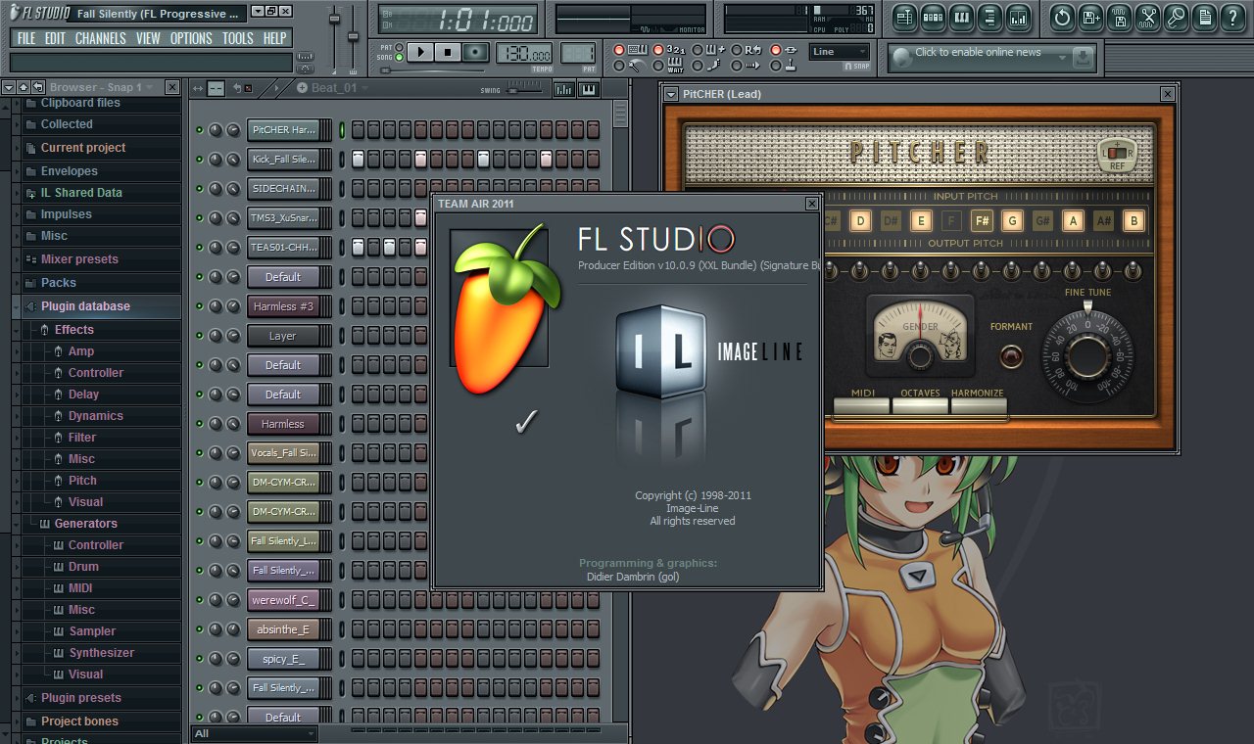Click the Save project shortcut icon
Image resolution: width=1254 pixels, height=744 pixels.
[1091, 17]
